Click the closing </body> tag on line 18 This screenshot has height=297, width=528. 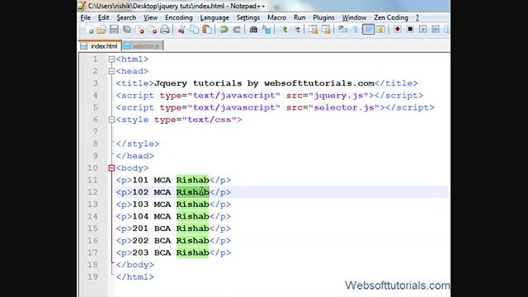click(135, 265)
